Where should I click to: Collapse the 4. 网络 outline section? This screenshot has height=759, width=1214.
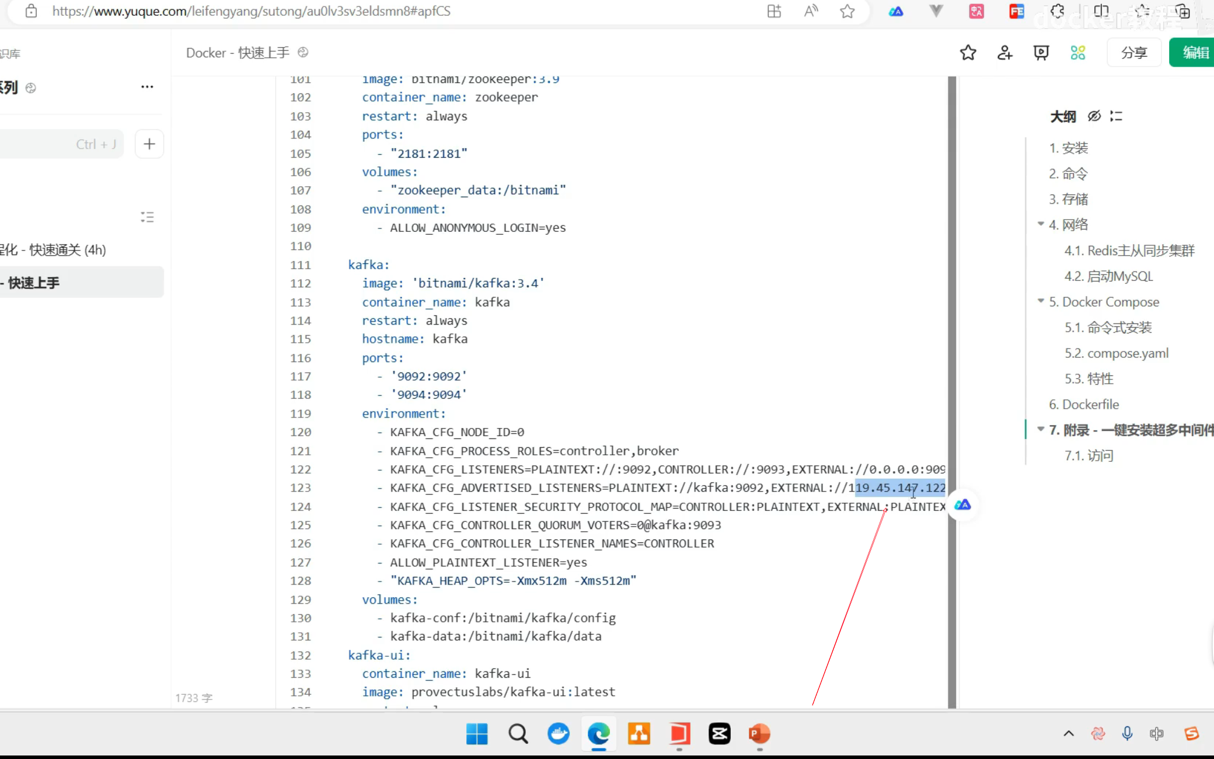[x=1041, y=224]
